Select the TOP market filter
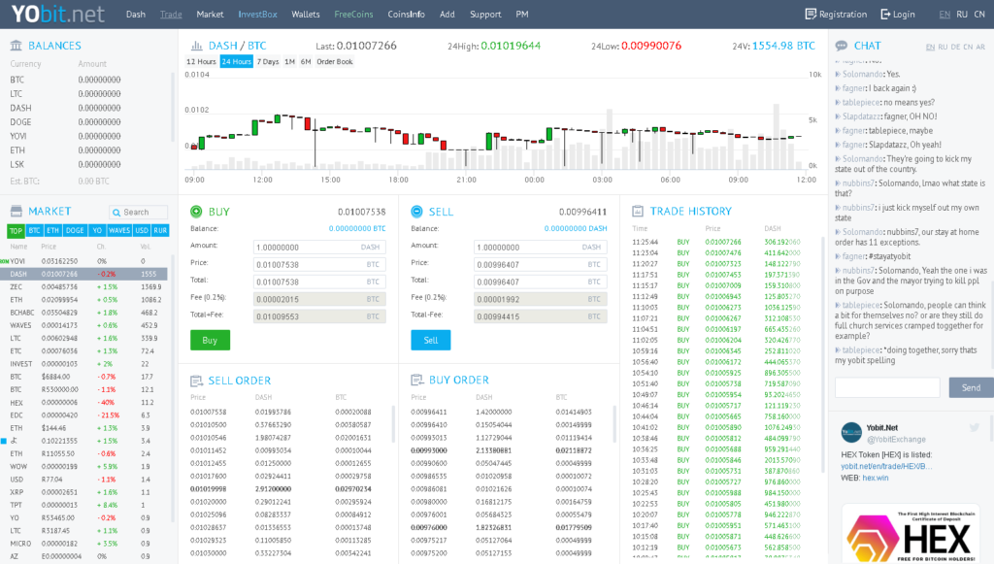 click(16, 231)
